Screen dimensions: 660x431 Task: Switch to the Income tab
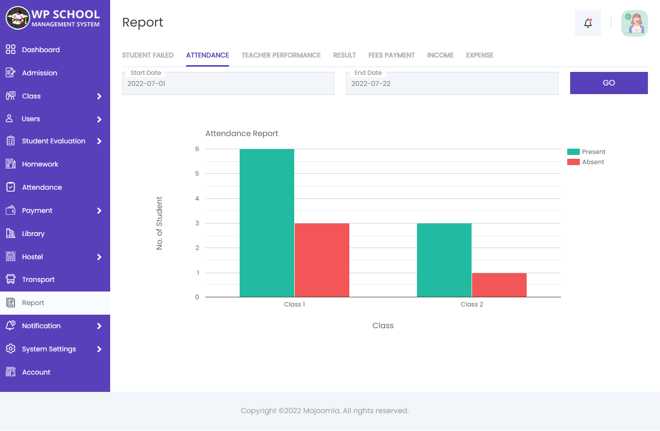pyautogui.click(x=440, y=56)
